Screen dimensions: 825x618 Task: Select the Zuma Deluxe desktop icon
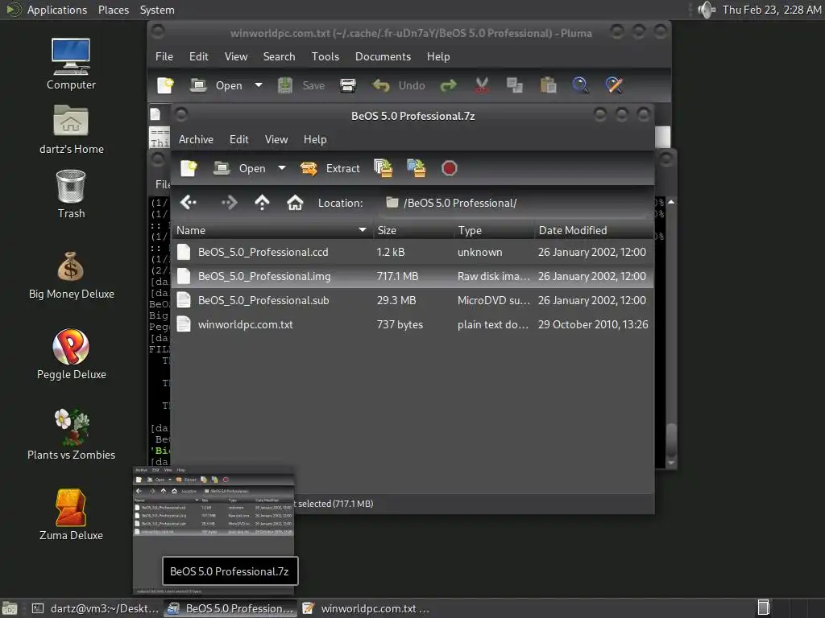point(71,515)
